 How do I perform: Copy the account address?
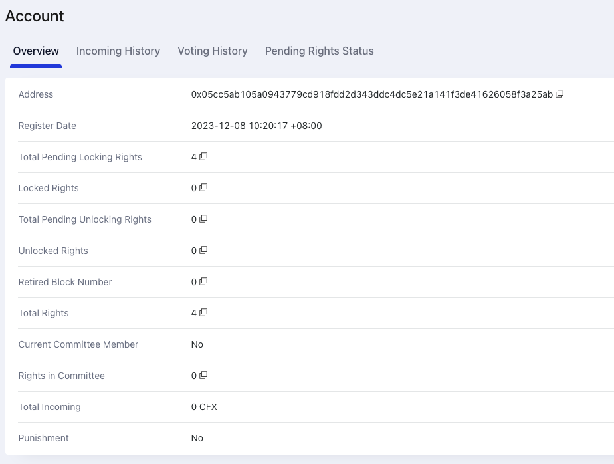pos(560,94)
